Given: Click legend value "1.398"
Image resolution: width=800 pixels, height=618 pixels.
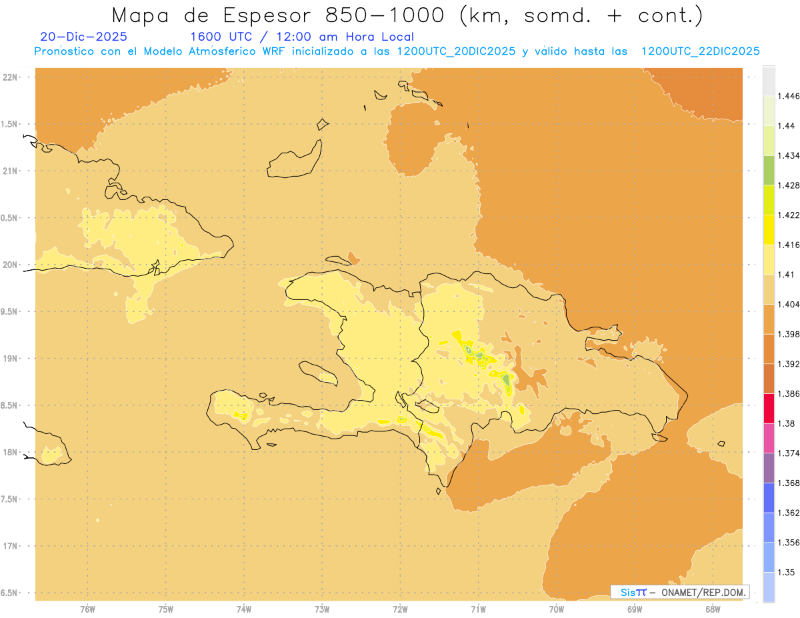Looking at the screenshot, I should [x=787, y=334].
